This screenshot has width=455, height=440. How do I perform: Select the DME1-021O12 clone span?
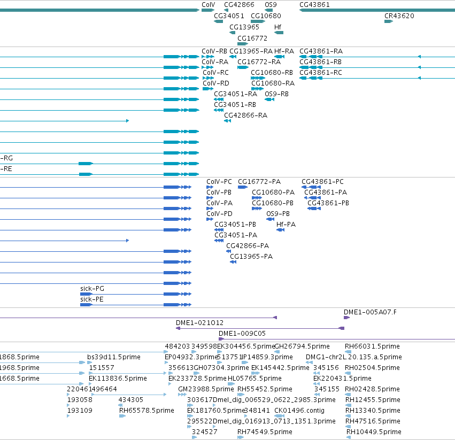pos(260,328)
